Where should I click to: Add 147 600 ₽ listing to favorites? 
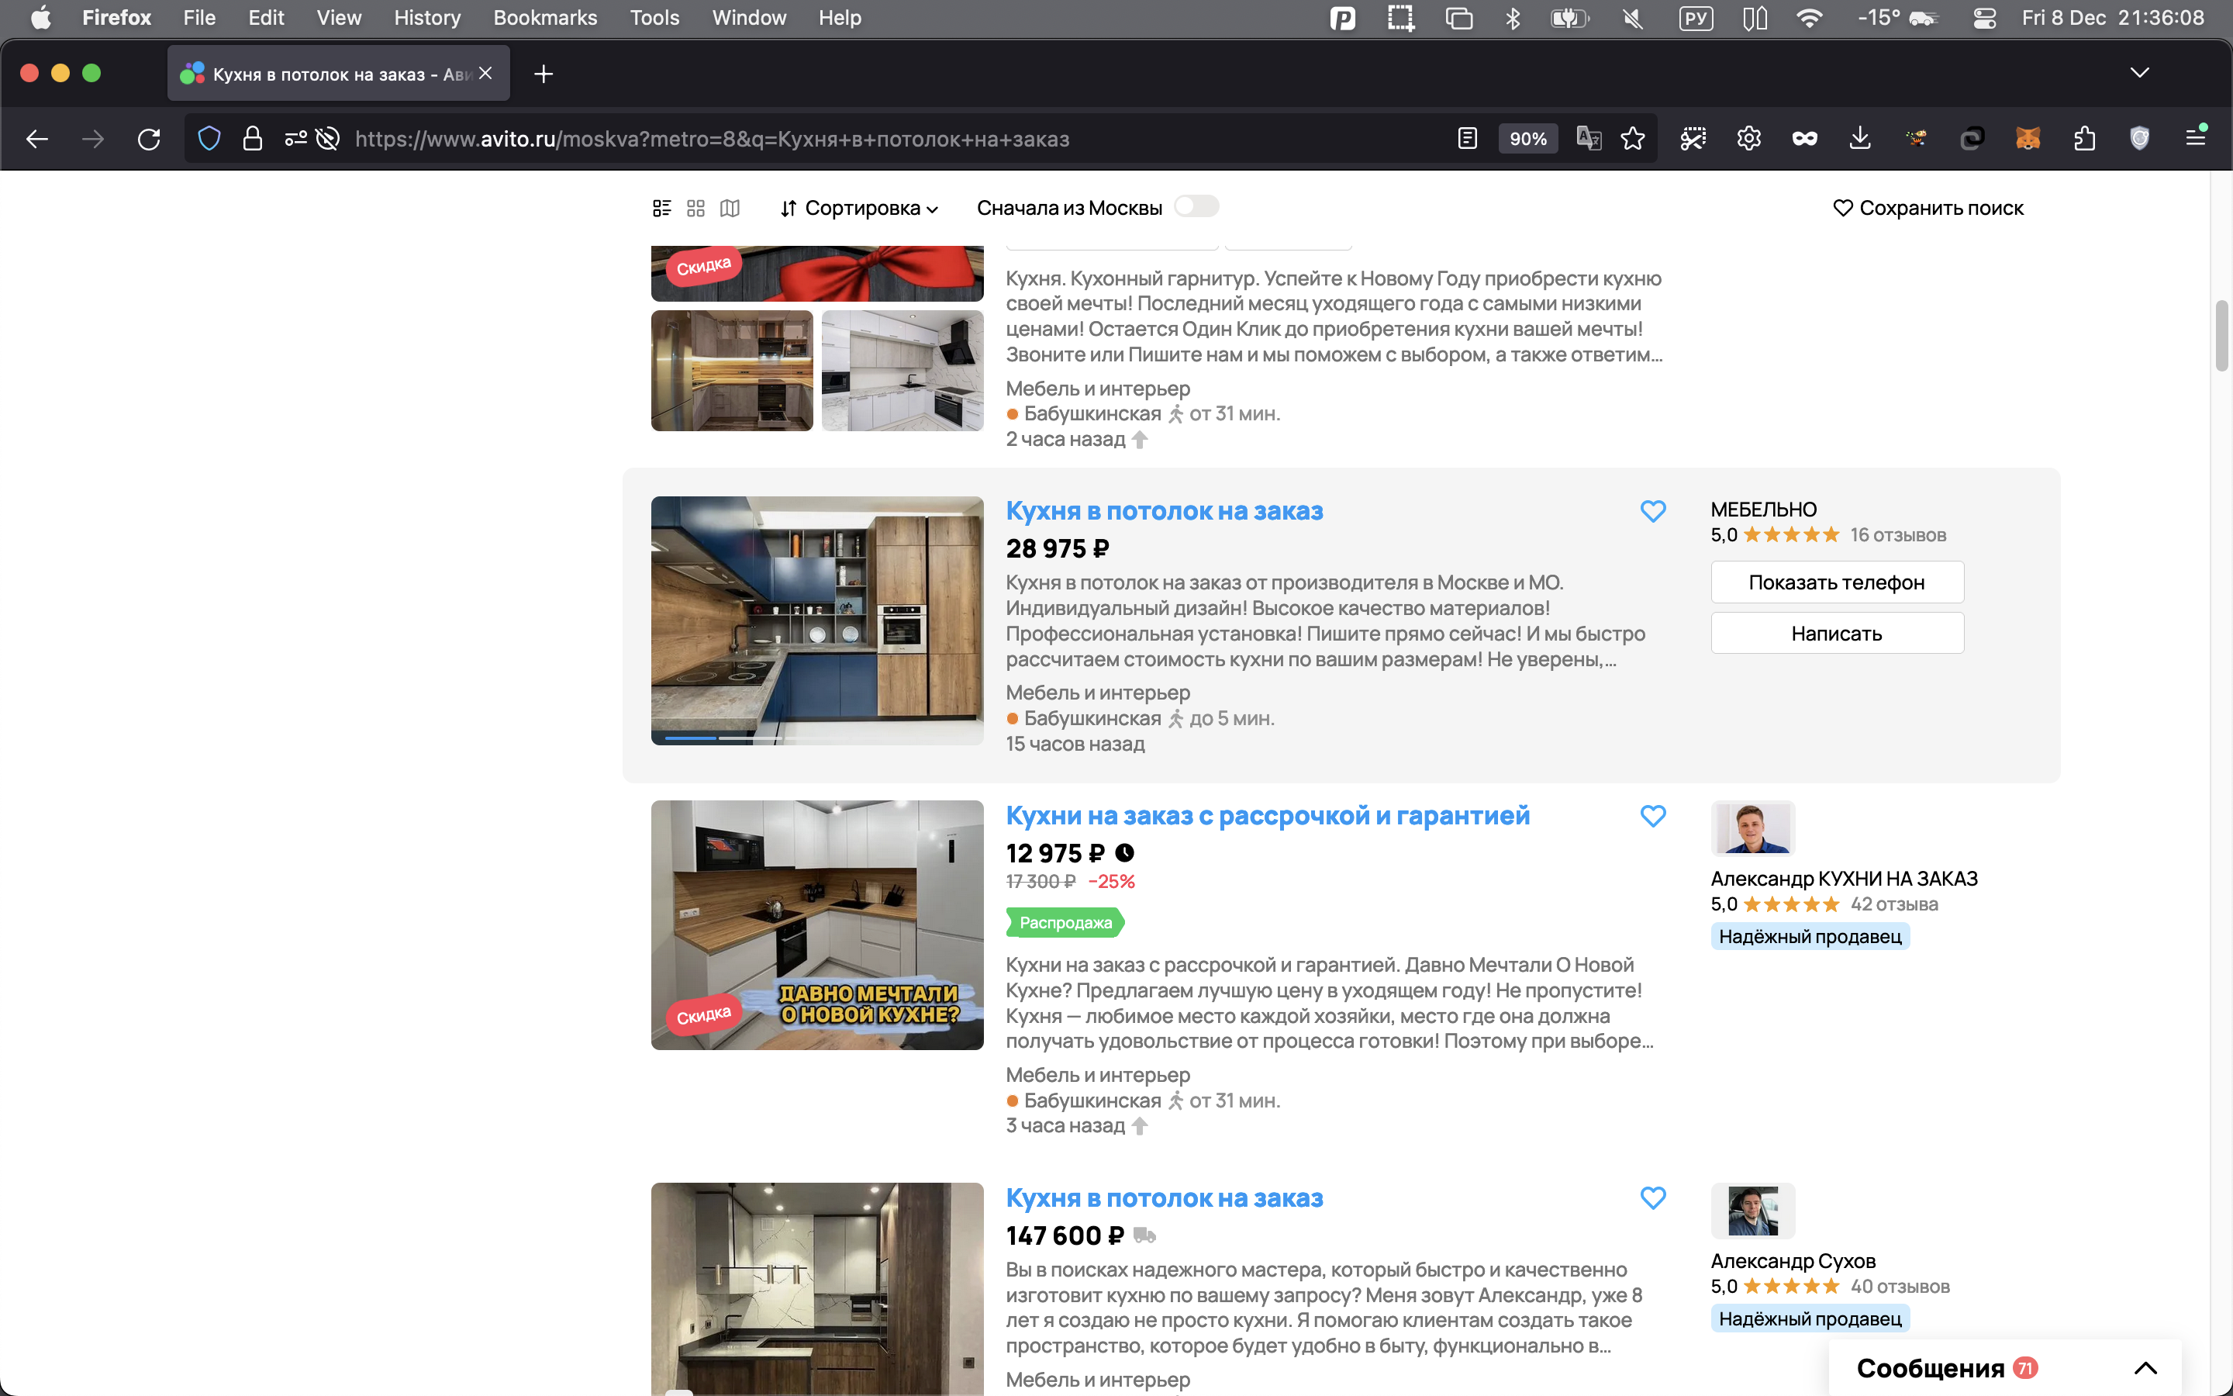1652,1197
